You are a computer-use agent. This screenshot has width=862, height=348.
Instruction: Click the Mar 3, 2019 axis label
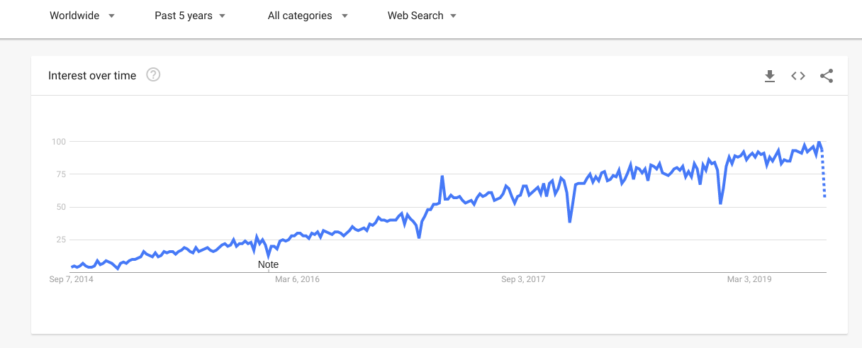click(749, 279)
